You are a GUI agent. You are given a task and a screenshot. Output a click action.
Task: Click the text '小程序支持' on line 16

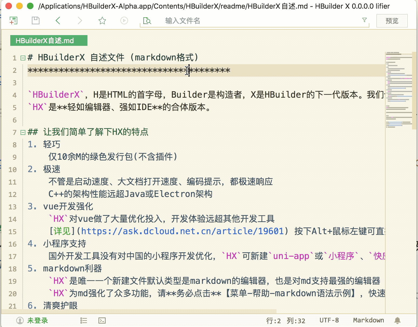[65, 244]
